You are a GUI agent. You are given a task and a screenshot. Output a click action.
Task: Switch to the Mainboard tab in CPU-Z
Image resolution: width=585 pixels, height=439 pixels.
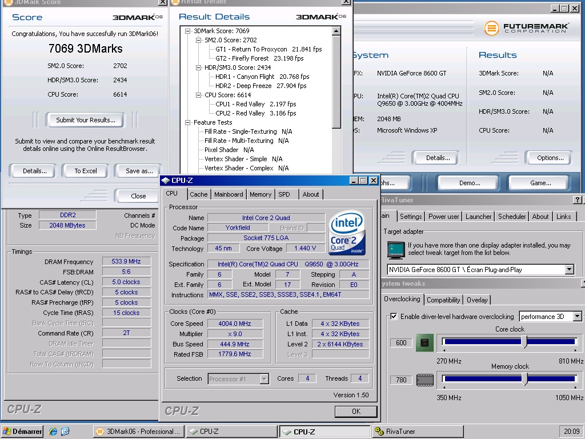[229, 194]
